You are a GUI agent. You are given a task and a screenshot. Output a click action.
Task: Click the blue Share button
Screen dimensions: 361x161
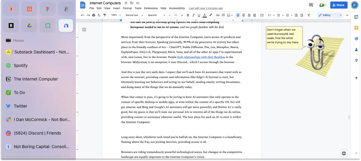click(x=339, y=5)
